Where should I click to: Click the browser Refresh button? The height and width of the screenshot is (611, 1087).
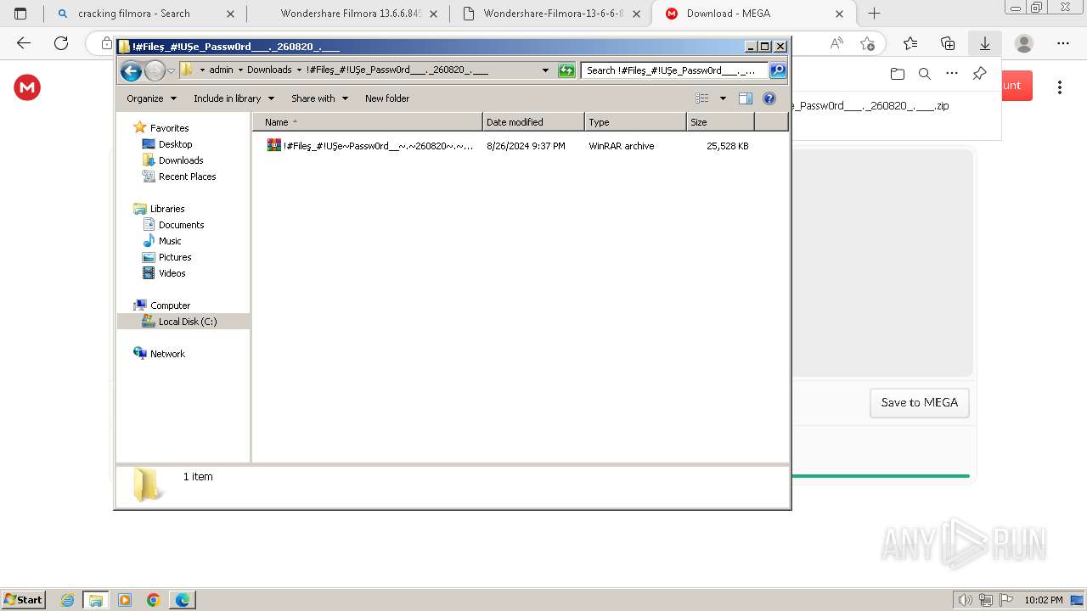pos(61,43)
